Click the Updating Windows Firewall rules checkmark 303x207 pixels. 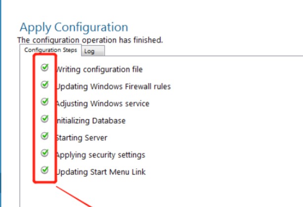pos(45,85)
